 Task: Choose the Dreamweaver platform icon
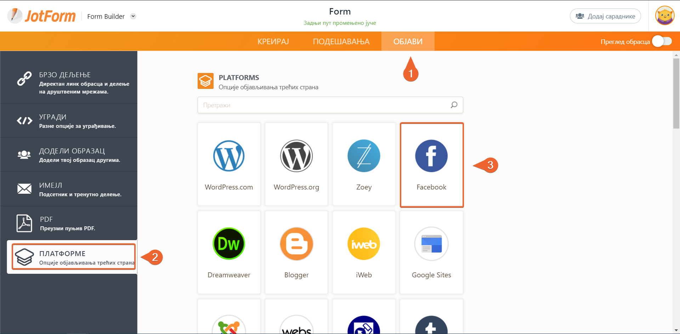coord(229,244)
